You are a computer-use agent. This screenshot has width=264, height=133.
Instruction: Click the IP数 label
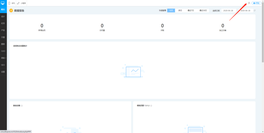point(162,30)
